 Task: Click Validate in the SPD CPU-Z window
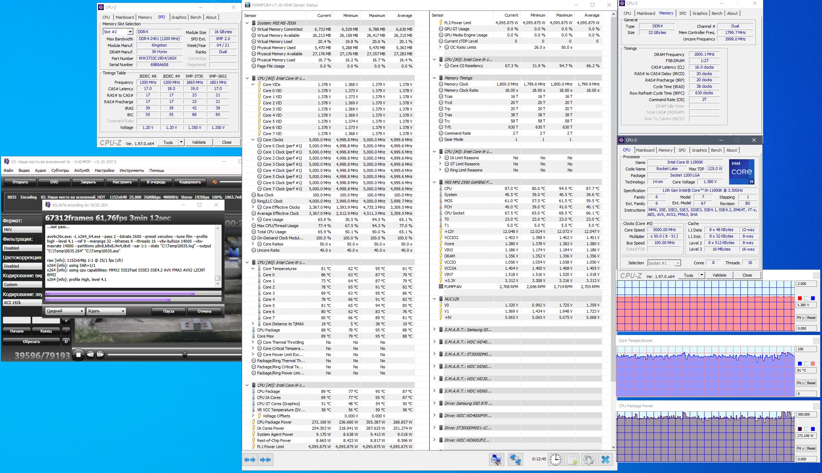(198, 142)
